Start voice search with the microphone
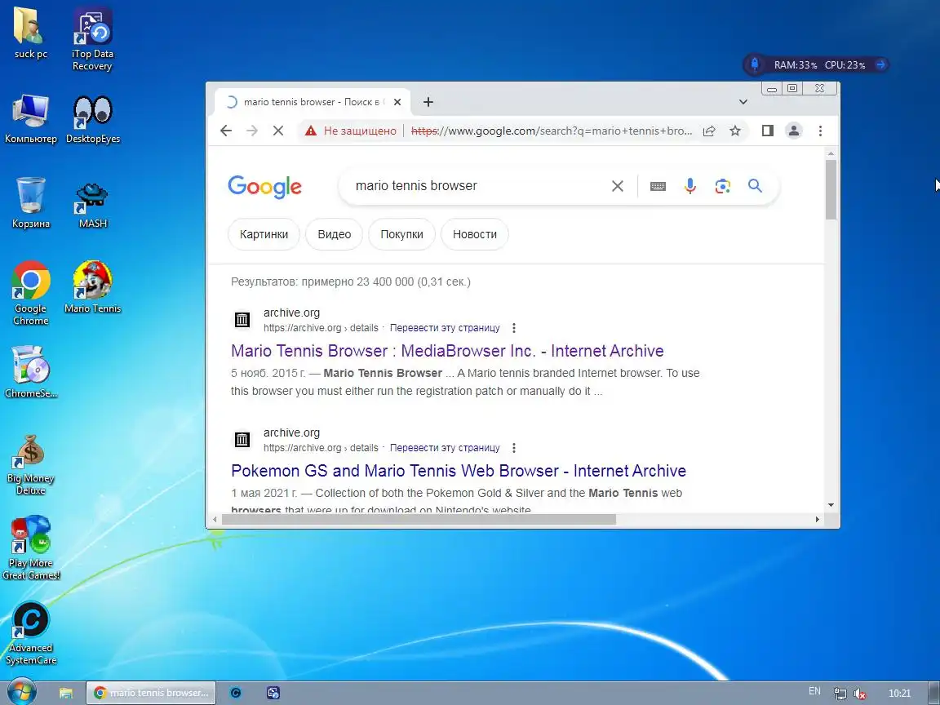 [690, 186]
